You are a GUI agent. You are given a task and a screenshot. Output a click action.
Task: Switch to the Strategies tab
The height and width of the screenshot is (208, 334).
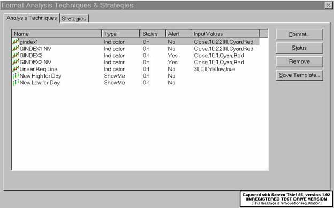(x=74, y=19)
